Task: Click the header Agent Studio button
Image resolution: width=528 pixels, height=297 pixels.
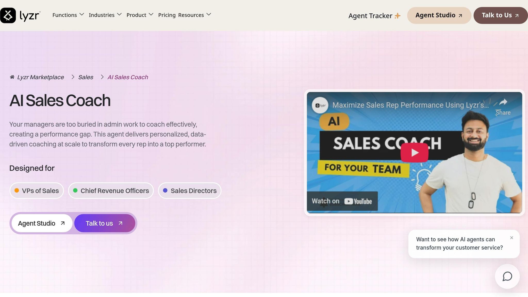Action: point(439,15)
